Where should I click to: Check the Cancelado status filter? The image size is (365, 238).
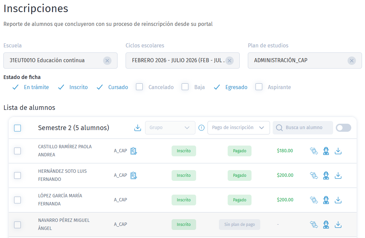point(139,87)
